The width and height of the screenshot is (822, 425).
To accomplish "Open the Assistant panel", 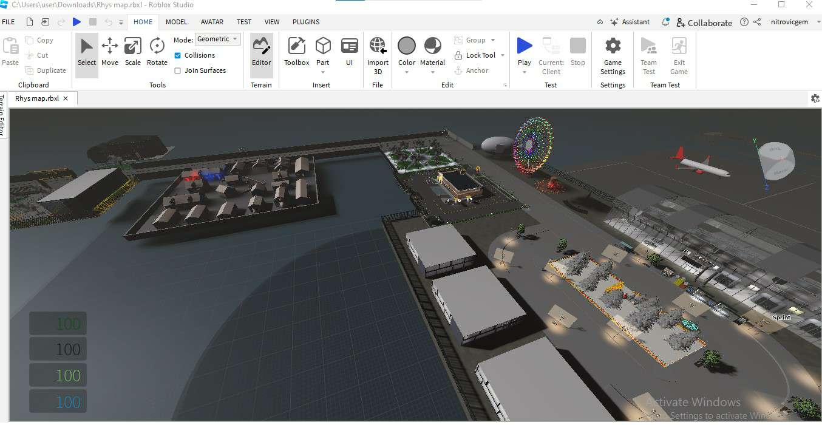I will coord(630,22).
